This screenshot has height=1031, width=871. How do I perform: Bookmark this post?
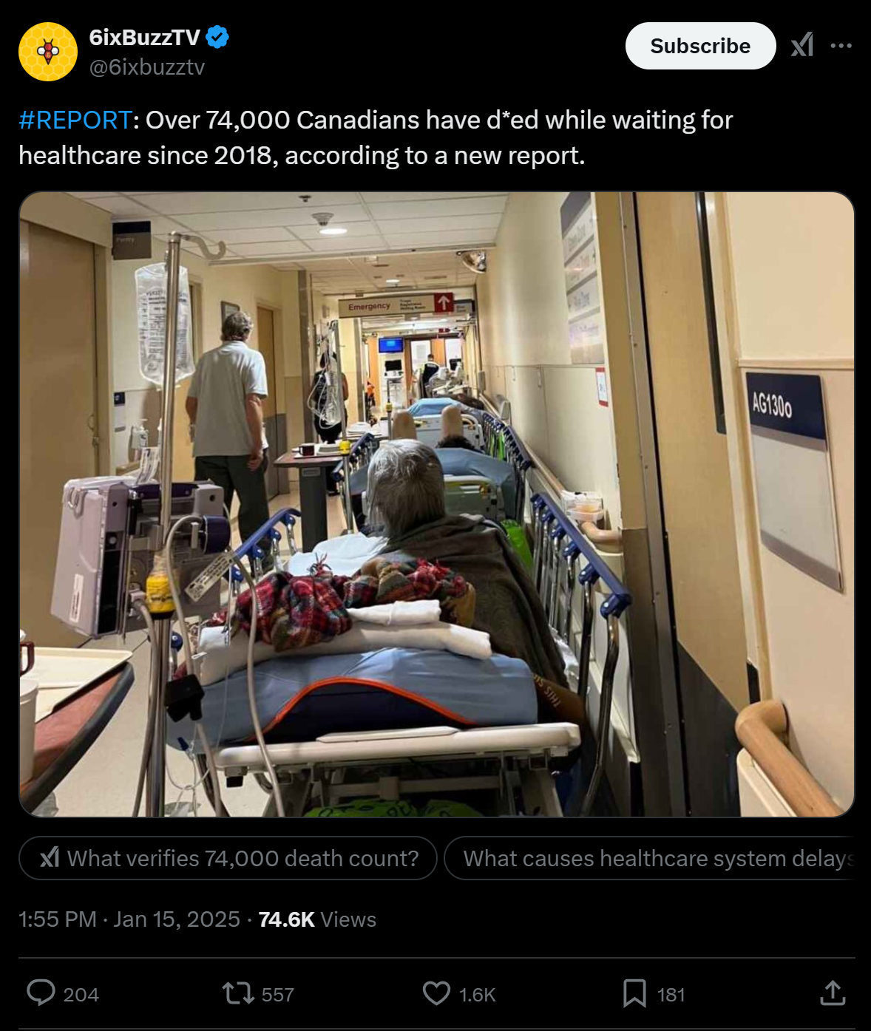click(x=634, y=993)
